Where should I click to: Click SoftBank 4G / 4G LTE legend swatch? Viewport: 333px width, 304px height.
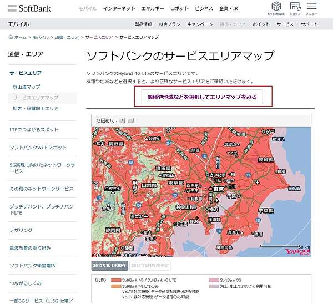coord(116,280)
